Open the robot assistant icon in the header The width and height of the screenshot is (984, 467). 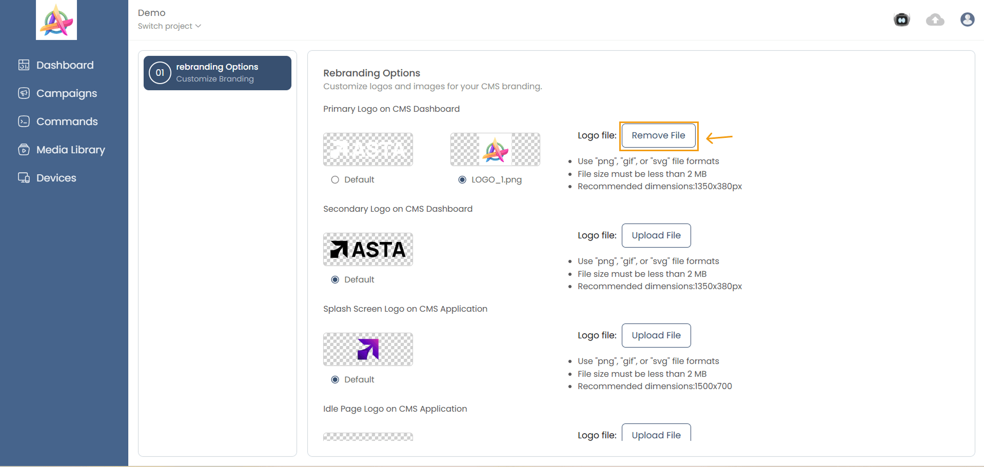pyautogui.click(x=901, y=20)
